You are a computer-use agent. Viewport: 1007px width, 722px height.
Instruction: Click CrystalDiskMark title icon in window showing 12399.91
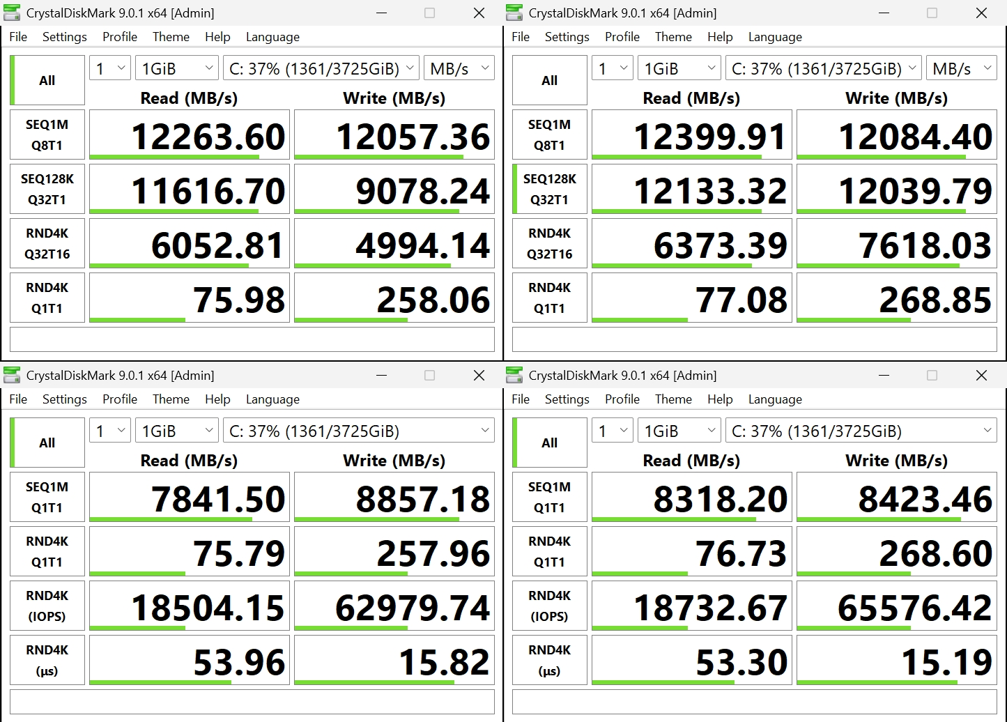point(514,13)
